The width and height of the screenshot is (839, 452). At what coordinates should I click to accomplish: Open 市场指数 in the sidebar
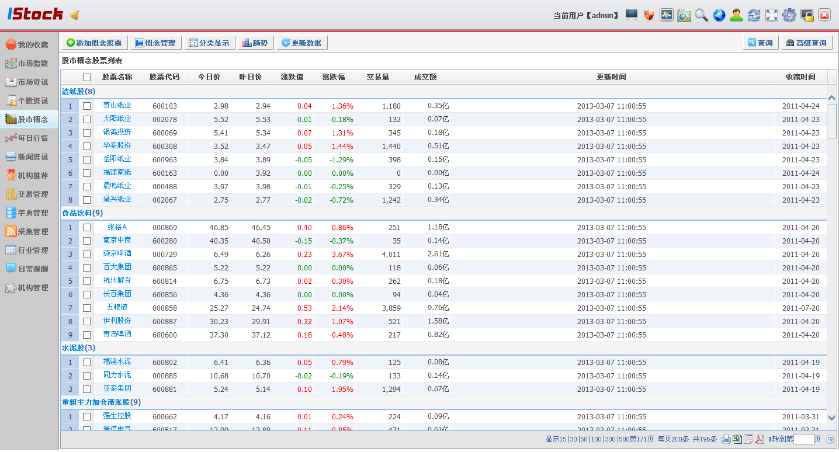pyautogui.click(x=29, y=64)
